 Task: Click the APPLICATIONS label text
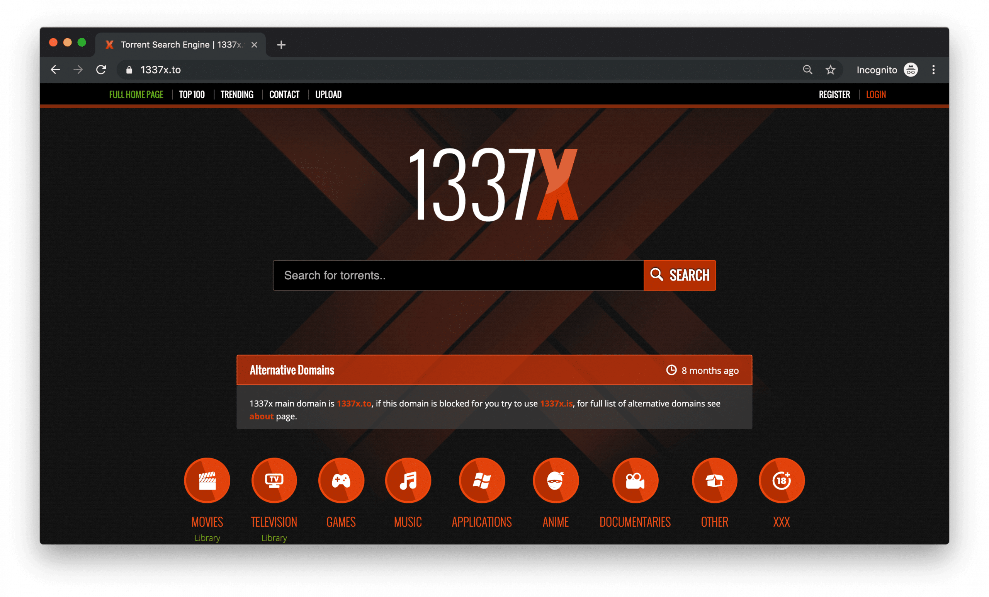pos(482,522)
